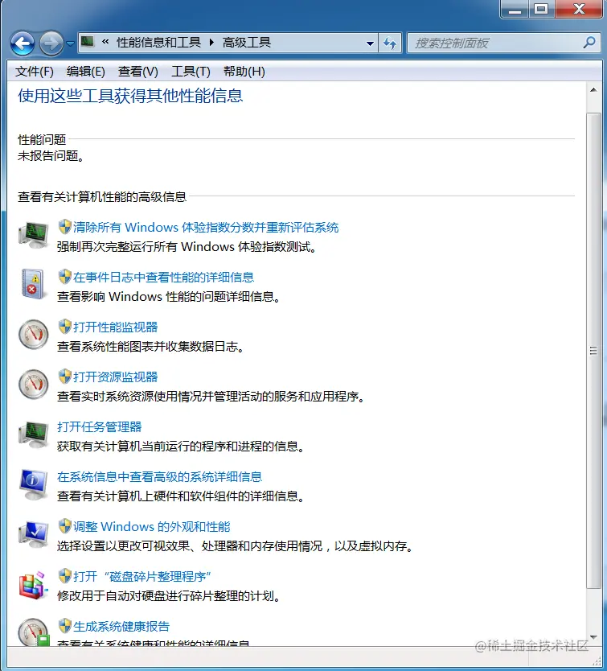Click the Forward navigation arrow
This screenshot has width=607, height=671.
point(51,43)
